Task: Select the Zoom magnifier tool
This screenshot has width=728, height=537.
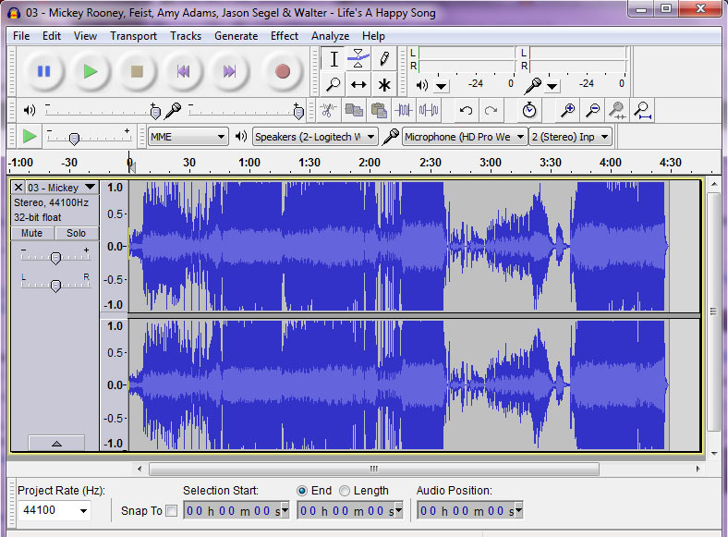Action: (x=334, y=84)
